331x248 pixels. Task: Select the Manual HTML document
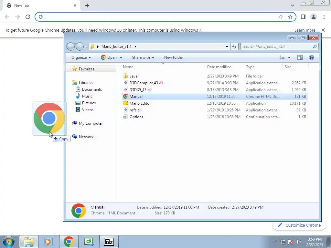coord(215,96)
